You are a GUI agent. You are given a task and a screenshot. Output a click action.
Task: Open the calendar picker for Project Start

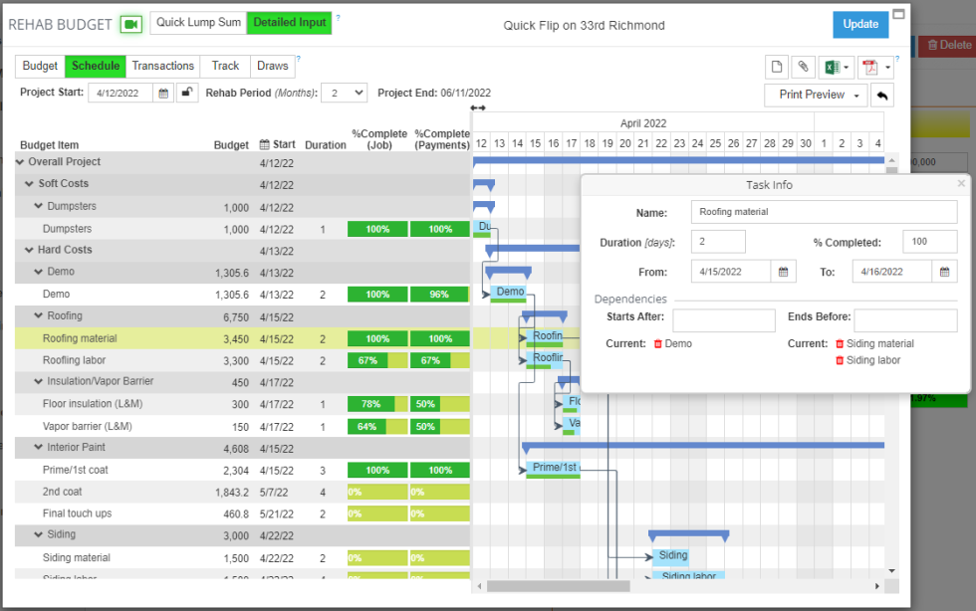coord(163,91)
